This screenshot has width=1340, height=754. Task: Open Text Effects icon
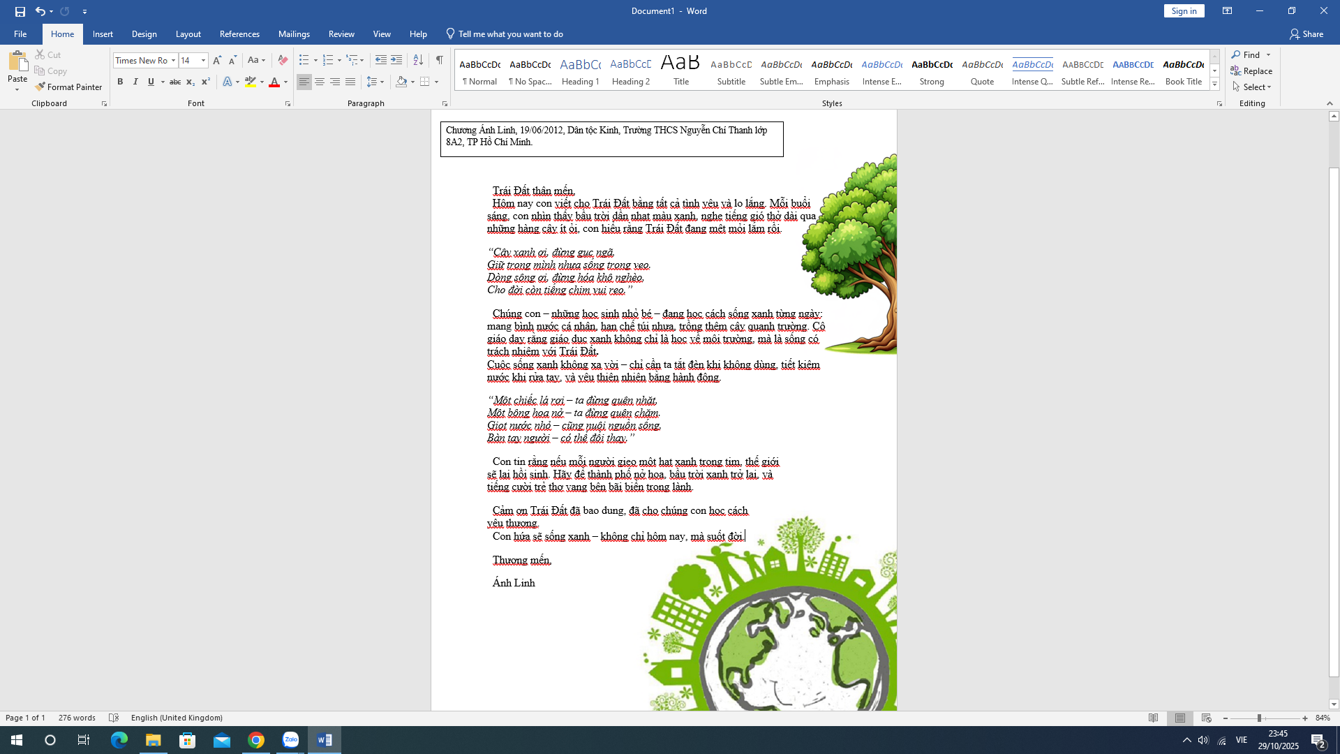228,82
